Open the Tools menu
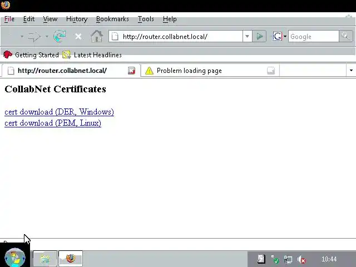 coord(146,19)
